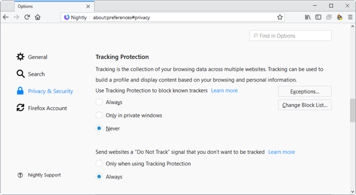Select Only when using Tracking Protection
The image size is (356, 195).
[99, 164]
